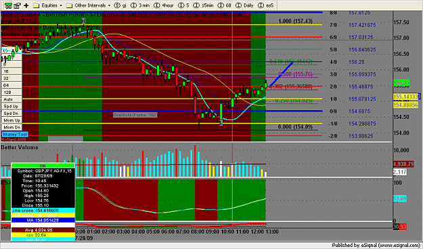Viewport: 423px width, 249px height.
Task: Click the 13:00 time axis label
Action: (272, 231)
